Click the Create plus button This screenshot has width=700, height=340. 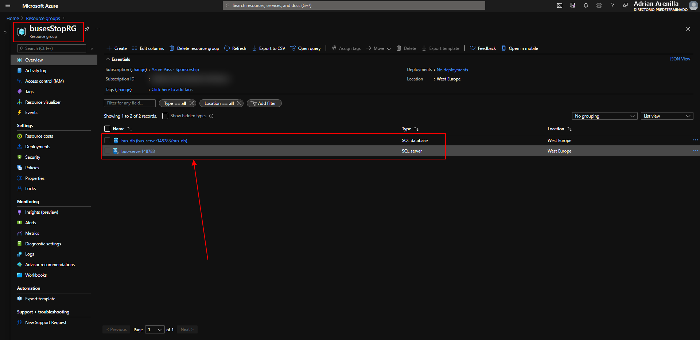point(117,48)
